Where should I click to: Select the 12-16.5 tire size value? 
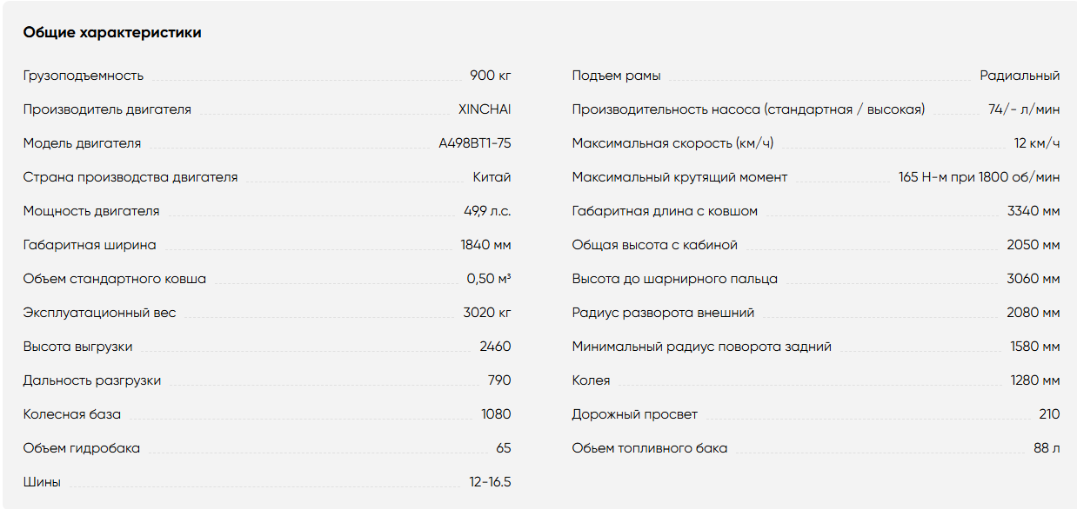click(490, 482)
